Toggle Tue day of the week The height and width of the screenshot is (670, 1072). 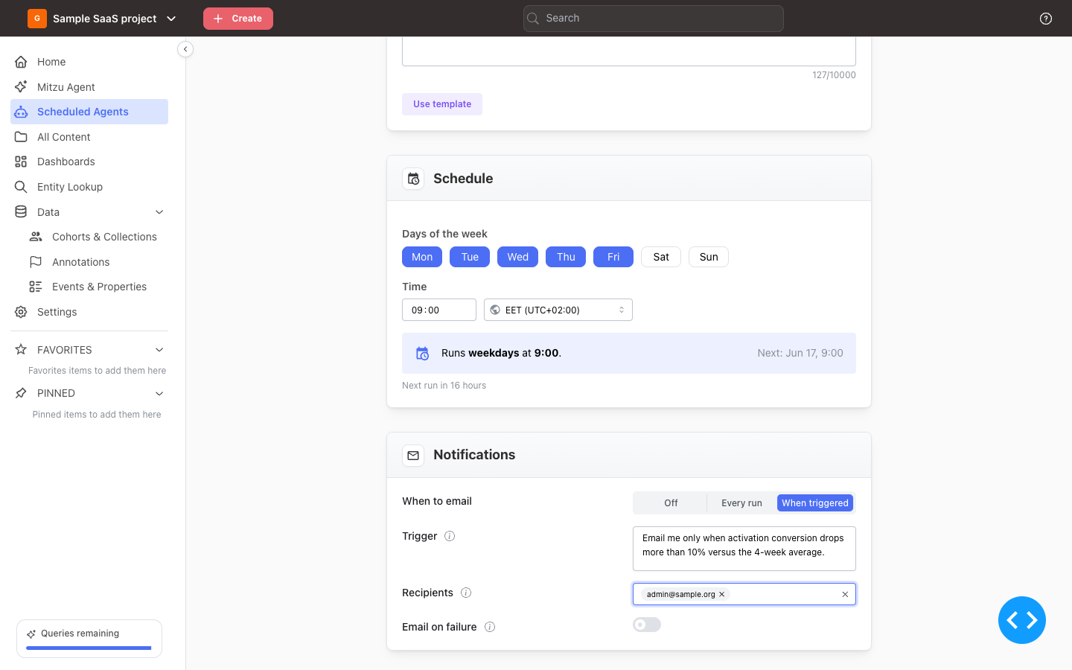[470, 257]
